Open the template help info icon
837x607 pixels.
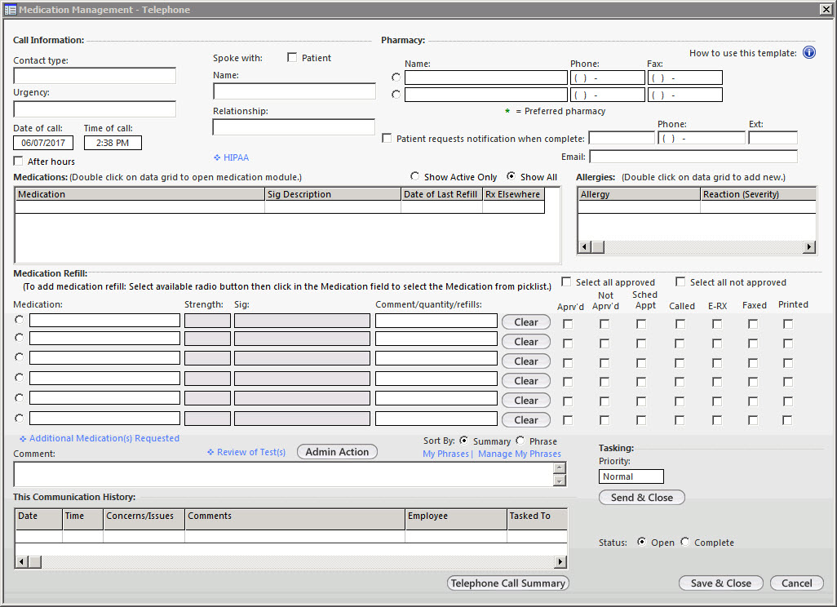809,52
